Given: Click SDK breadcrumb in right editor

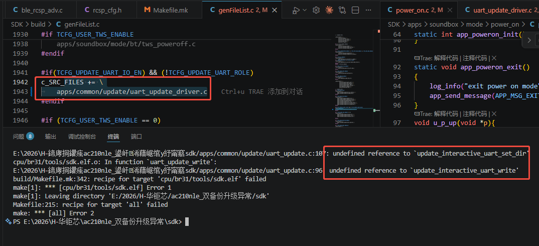Looking at the screenshot, I should 393,25.
